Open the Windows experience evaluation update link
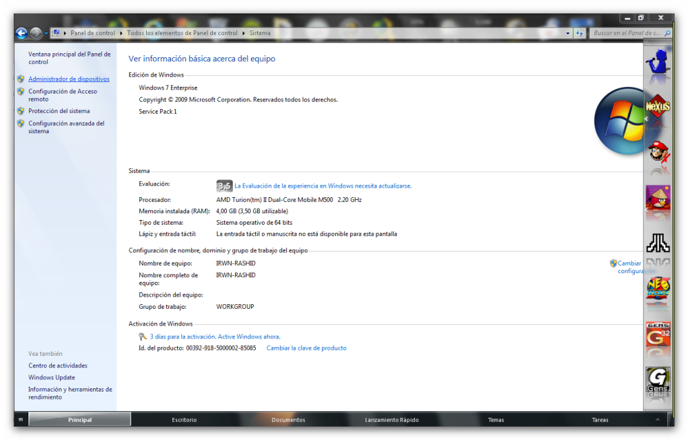688x440 pixels. (x=323, y=186)
